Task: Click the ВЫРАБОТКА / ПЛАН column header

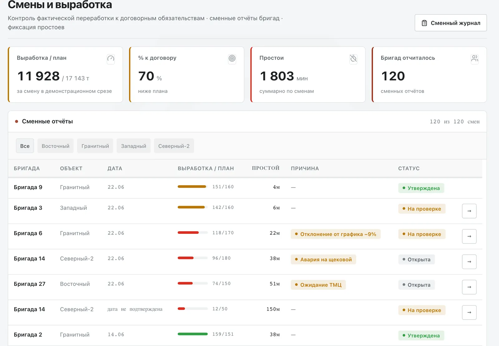Action: pos(206,168)
